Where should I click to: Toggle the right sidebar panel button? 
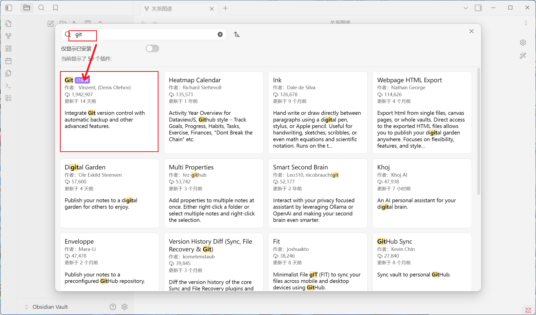pyautogui.click(x=478, y=8)
